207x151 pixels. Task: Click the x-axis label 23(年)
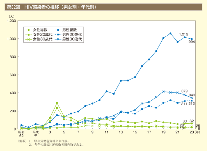[195, 132]
